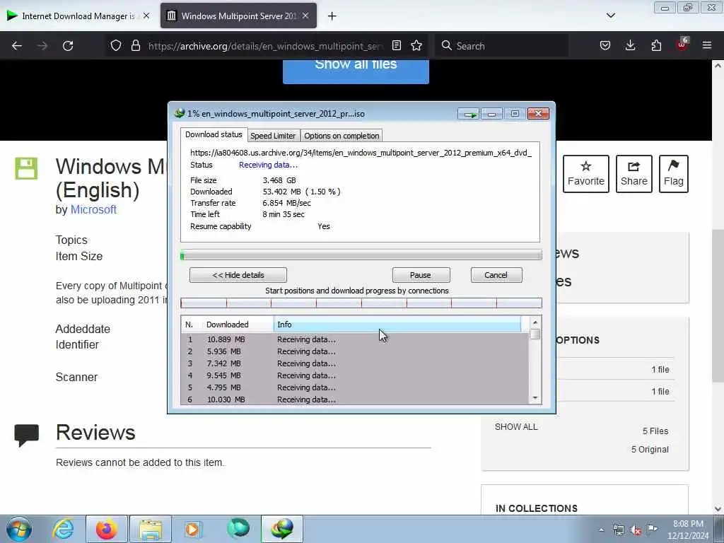Pause the download

pos(421,275)
